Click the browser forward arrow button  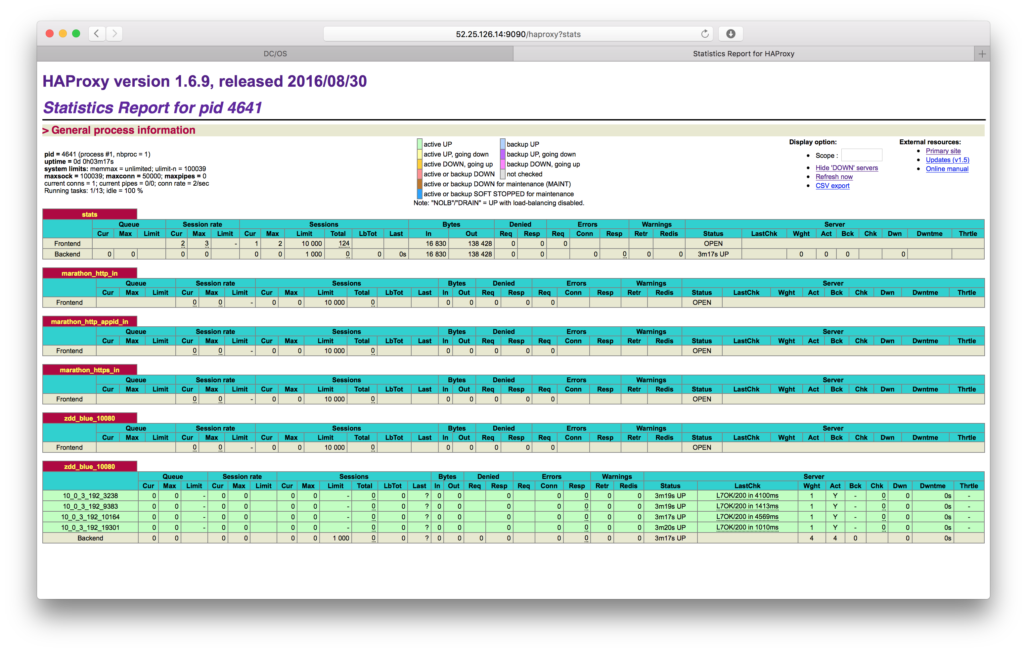pyautogui.click(x=114, y=34)
